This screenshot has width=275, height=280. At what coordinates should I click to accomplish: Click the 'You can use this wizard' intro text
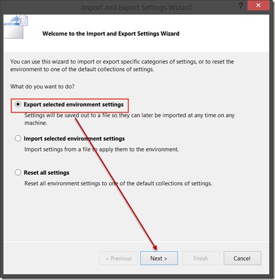[x=122, y=65]
